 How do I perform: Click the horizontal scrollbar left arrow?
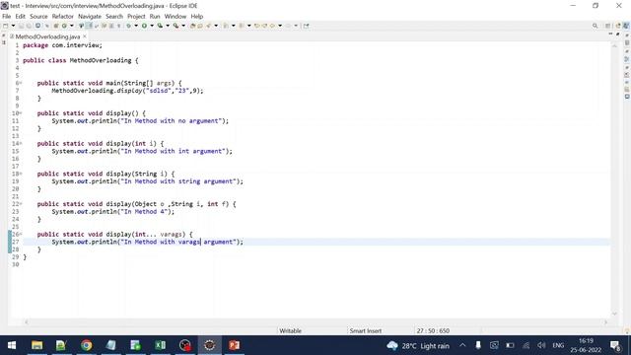(x=27, y=322)
